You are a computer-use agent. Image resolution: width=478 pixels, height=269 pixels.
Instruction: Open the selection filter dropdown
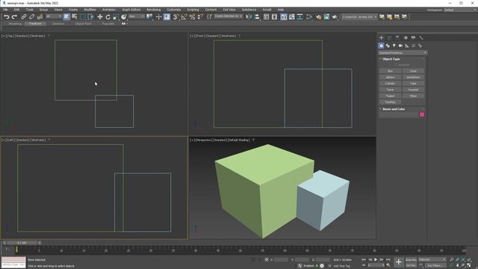(x=54, y=16)
